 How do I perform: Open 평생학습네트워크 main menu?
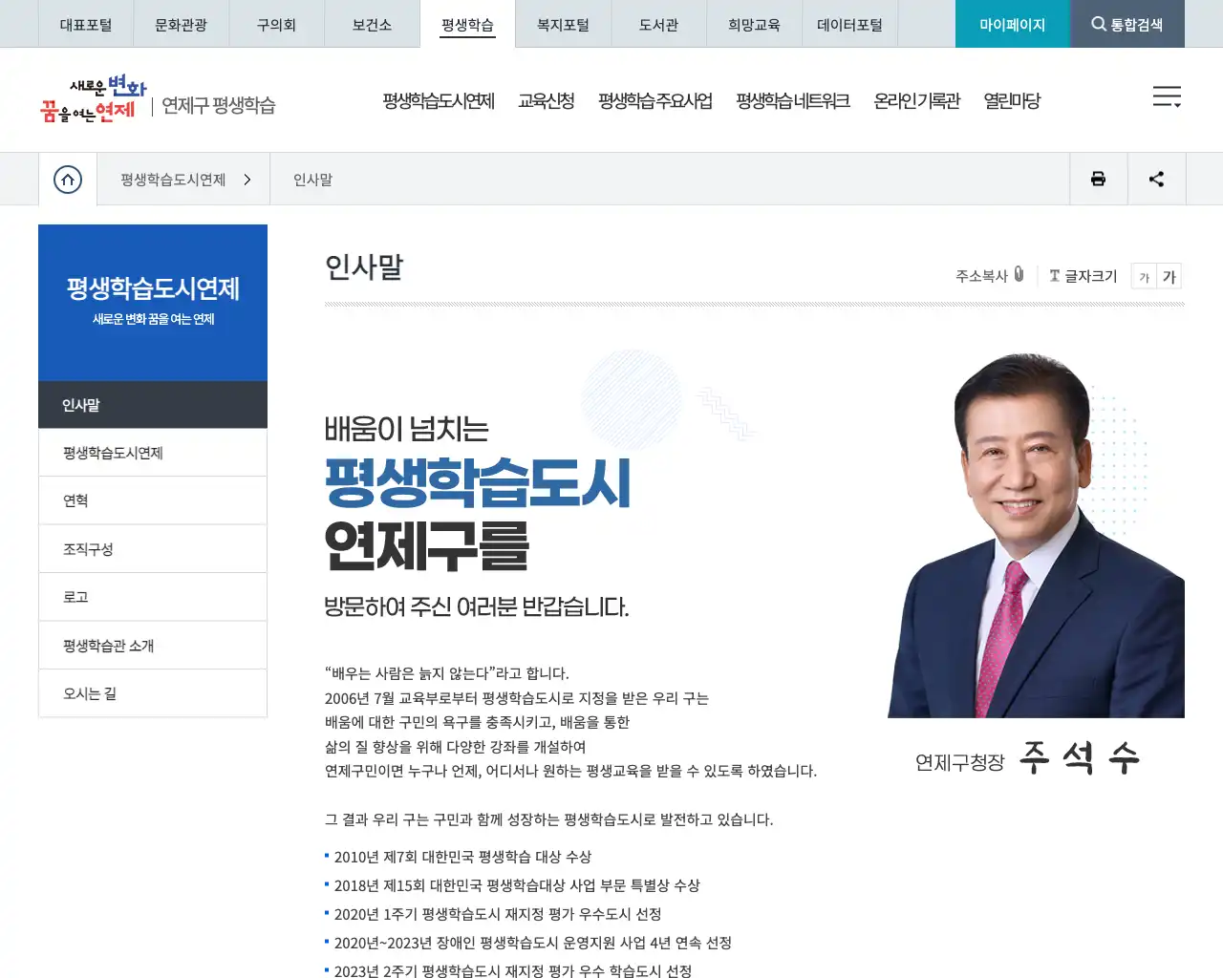pos(793,100)
